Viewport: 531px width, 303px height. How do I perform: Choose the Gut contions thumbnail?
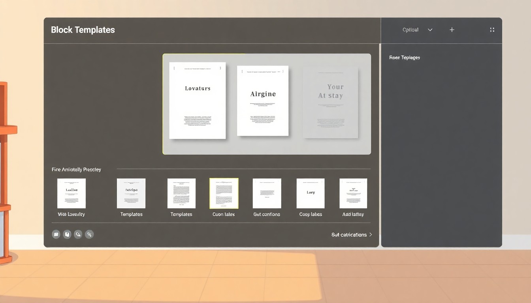(x=267, y=193)
